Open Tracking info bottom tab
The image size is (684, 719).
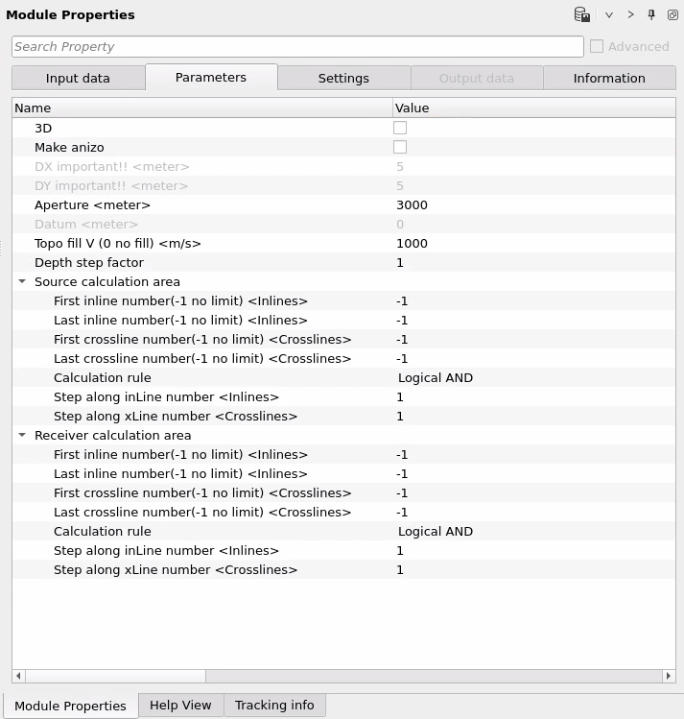point(274,705)
